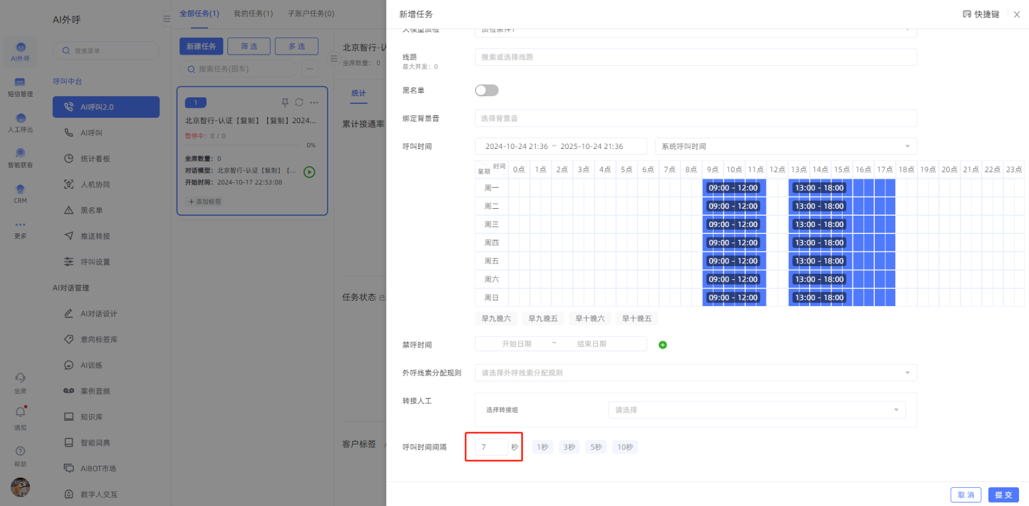Select the 早九晚五 preset button
This screenshot has width=1029, height=506.
point(543,318)
